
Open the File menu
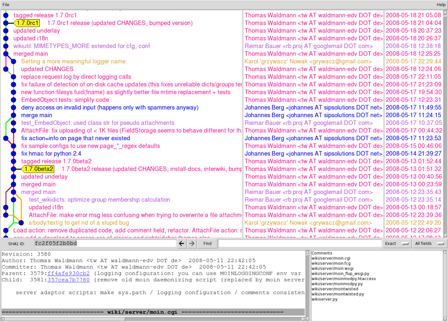click(x=6, y=4)
